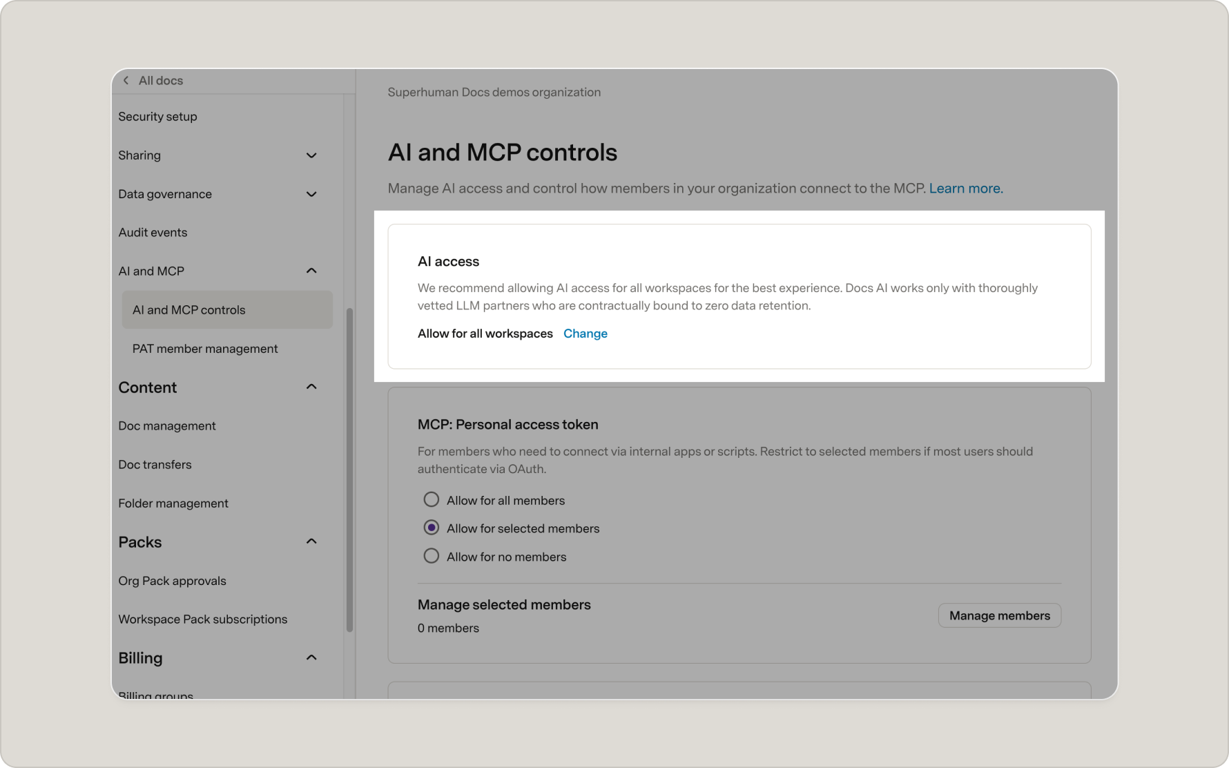The height and width of the screenshot is (768, 1229).
Task: Select the AI and MCP sidebar heading
Action: click(x=151, y=271)
